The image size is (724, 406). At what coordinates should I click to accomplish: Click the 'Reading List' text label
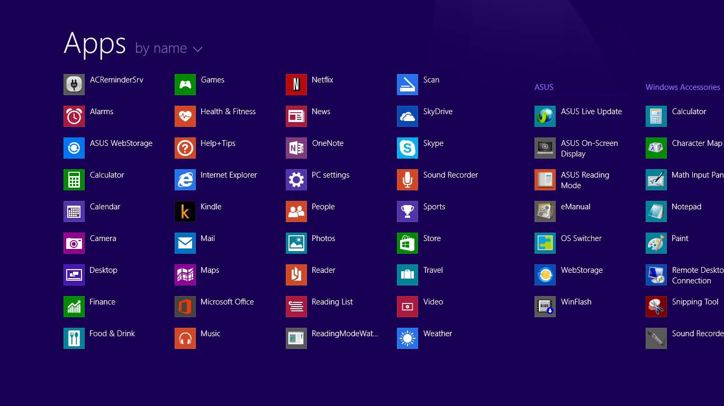coord(332,302)
